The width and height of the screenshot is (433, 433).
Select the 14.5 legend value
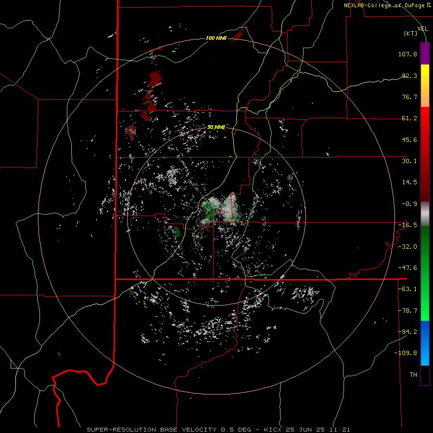[x=409, y=182]
